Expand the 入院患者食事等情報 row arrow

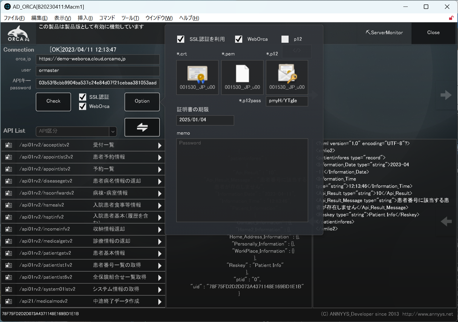160,205
